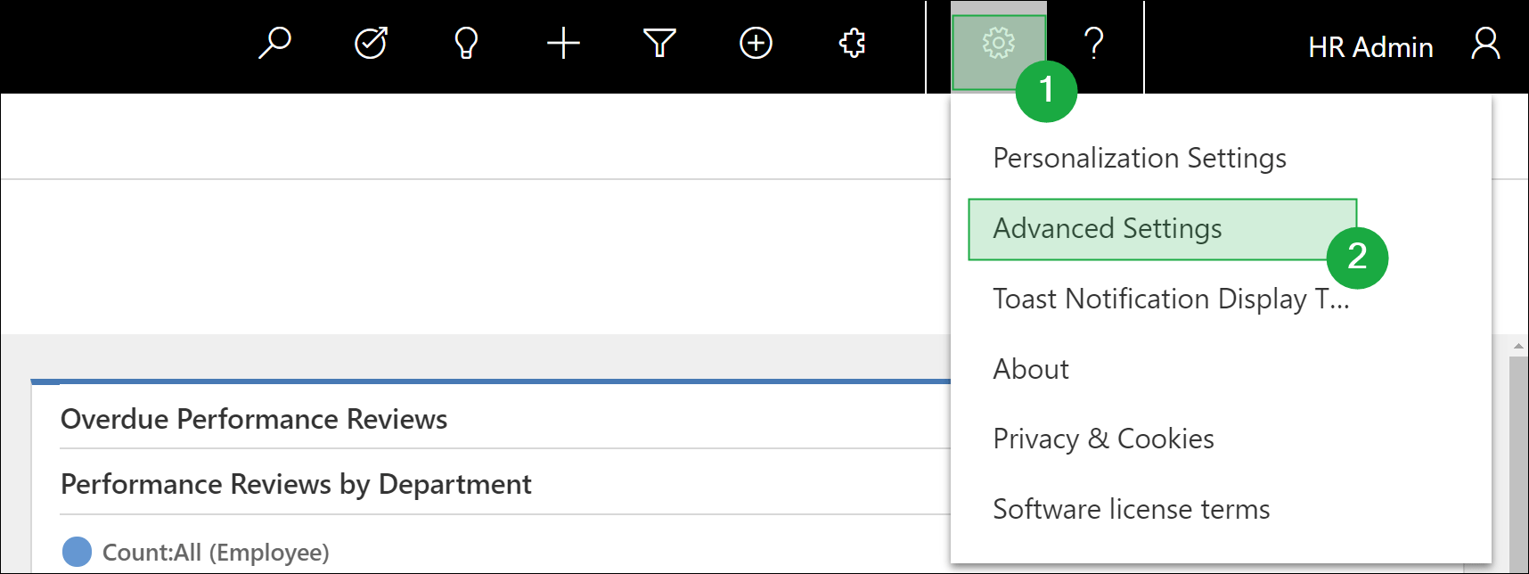Click the plus New record icon
The image size is (1529, 574).
click(563, 43)
